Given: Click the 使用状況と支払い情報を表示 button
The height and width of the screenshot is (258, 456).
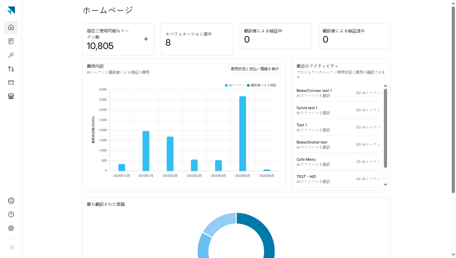Looking at the screenshot, I should point(254,69).
